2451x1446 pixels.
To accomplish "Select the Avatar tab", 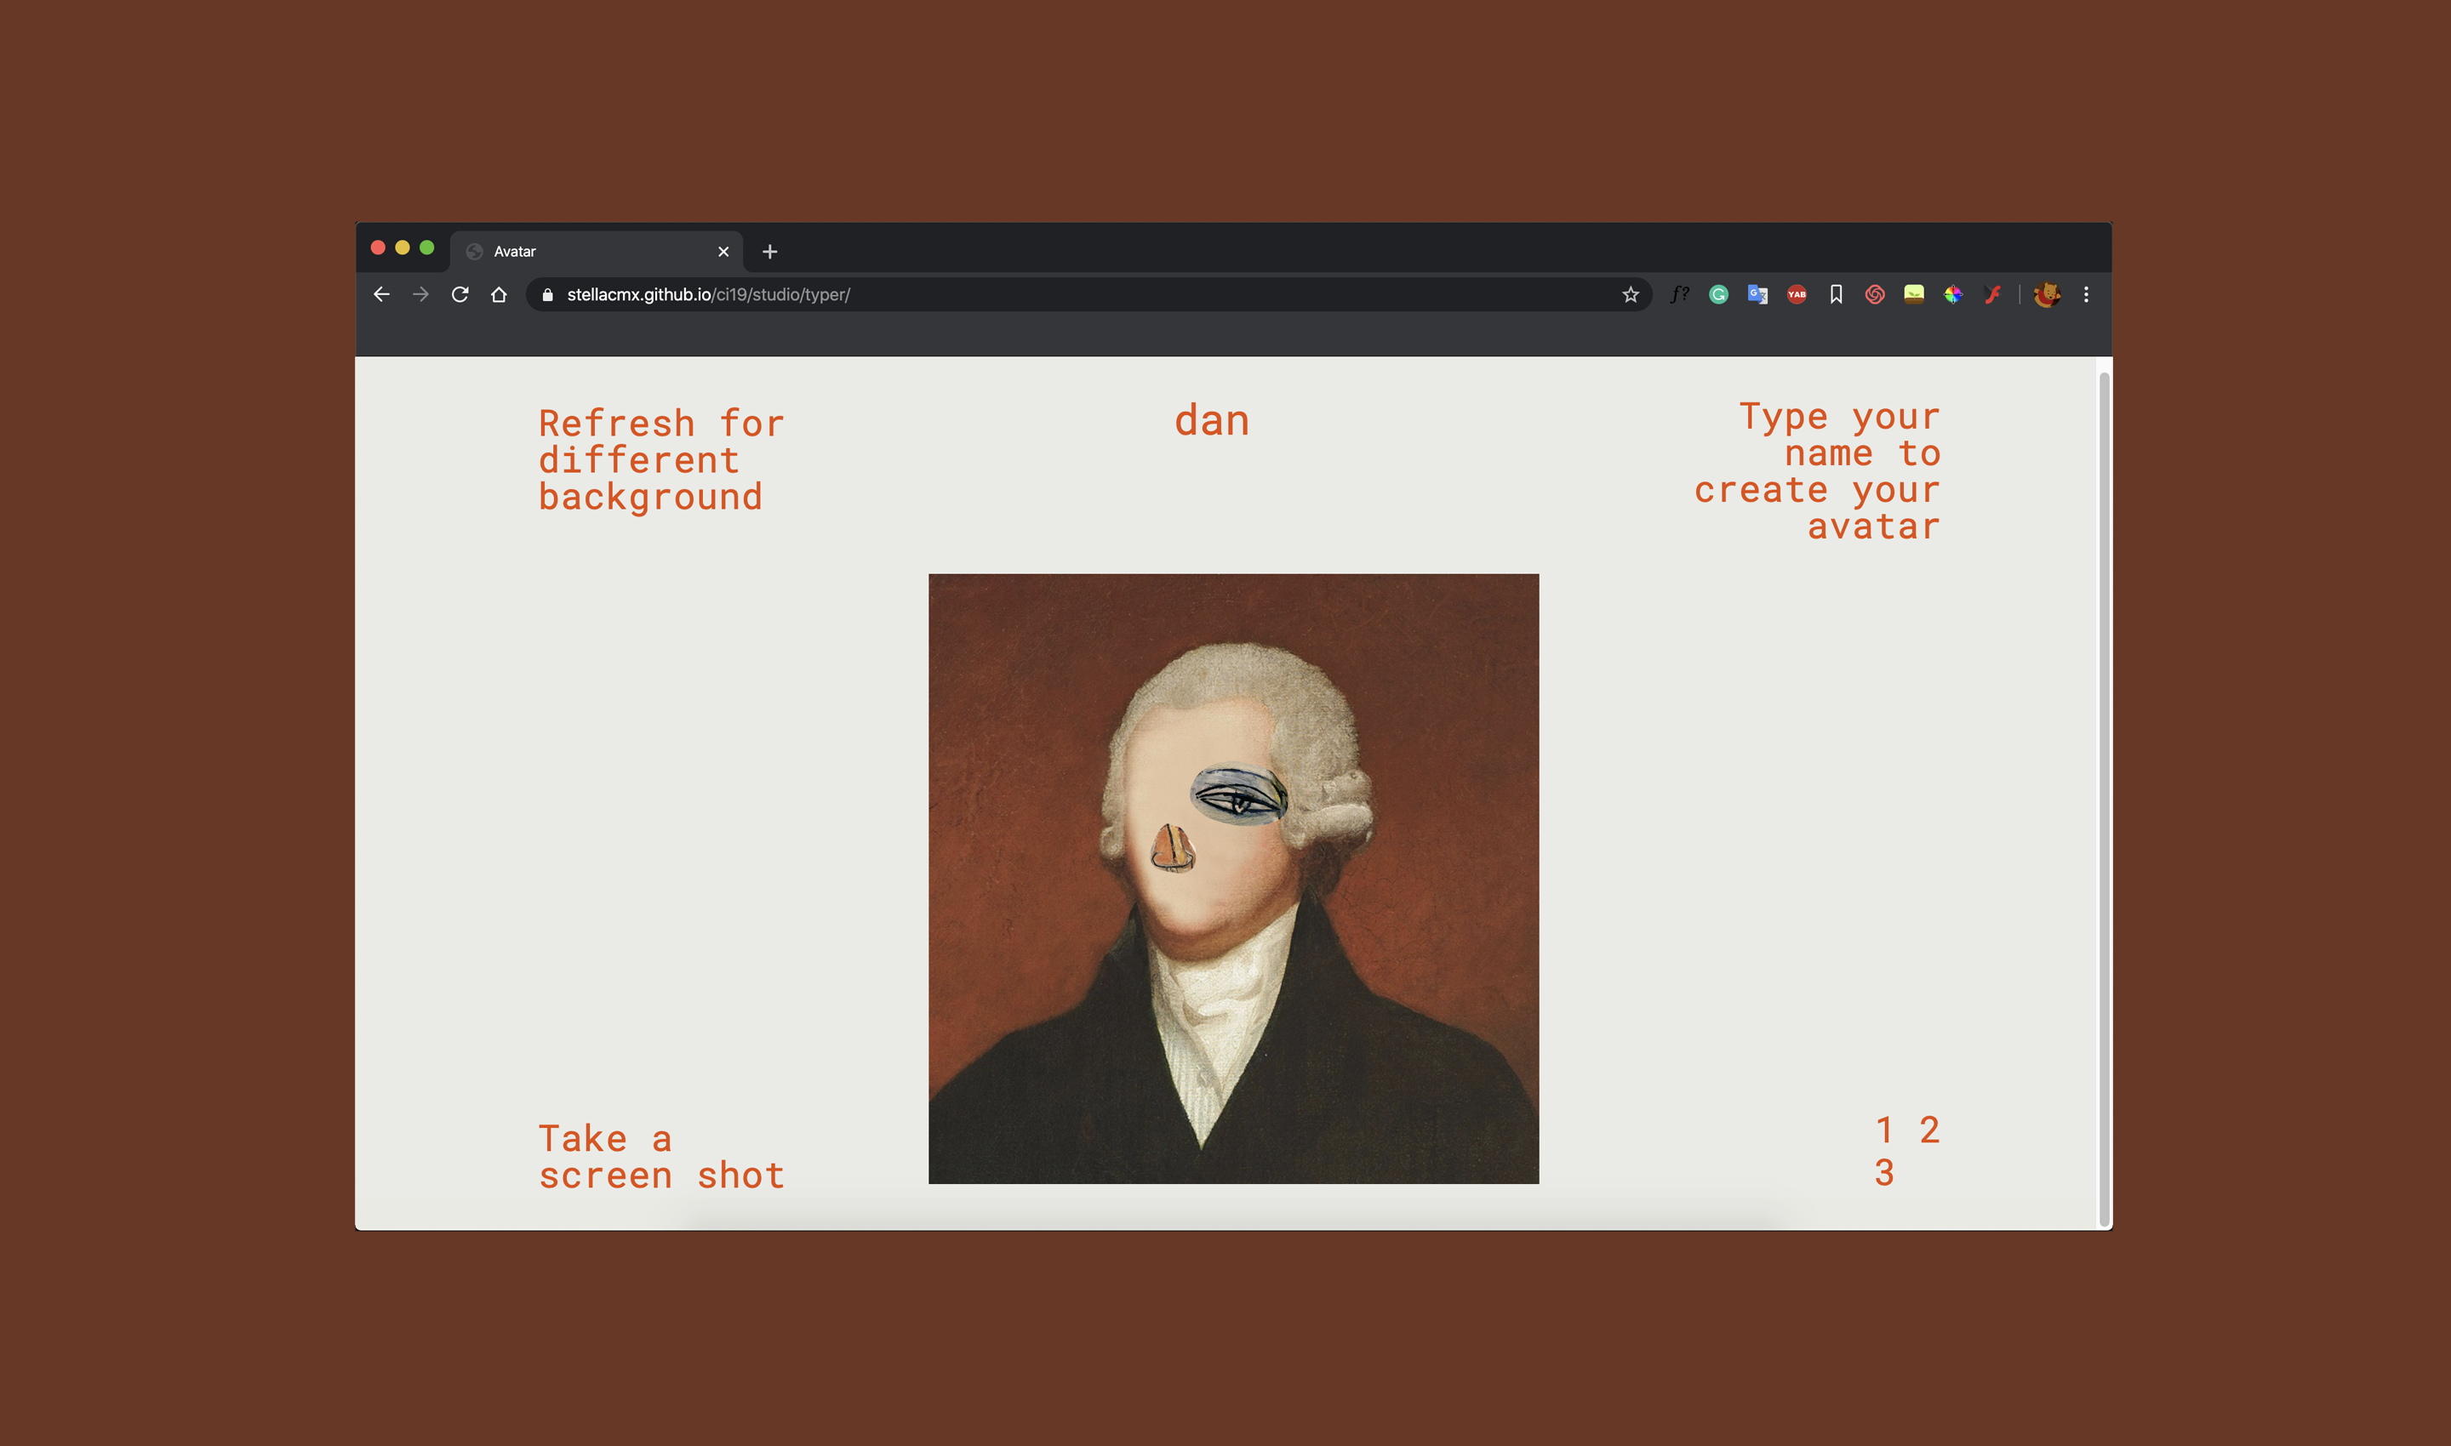I will [x=597, y=252].
